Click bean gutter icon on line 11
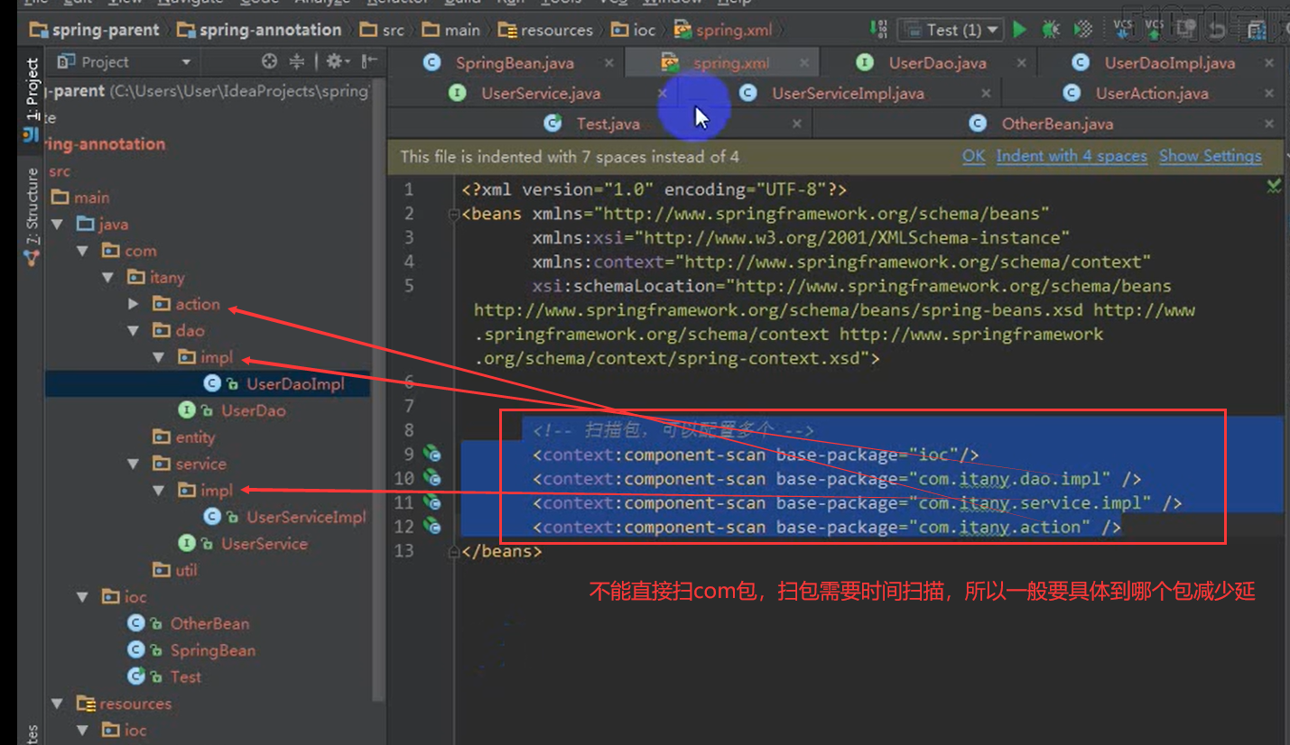The width and height of the screenshot is (1290, 745). point(432,502)
